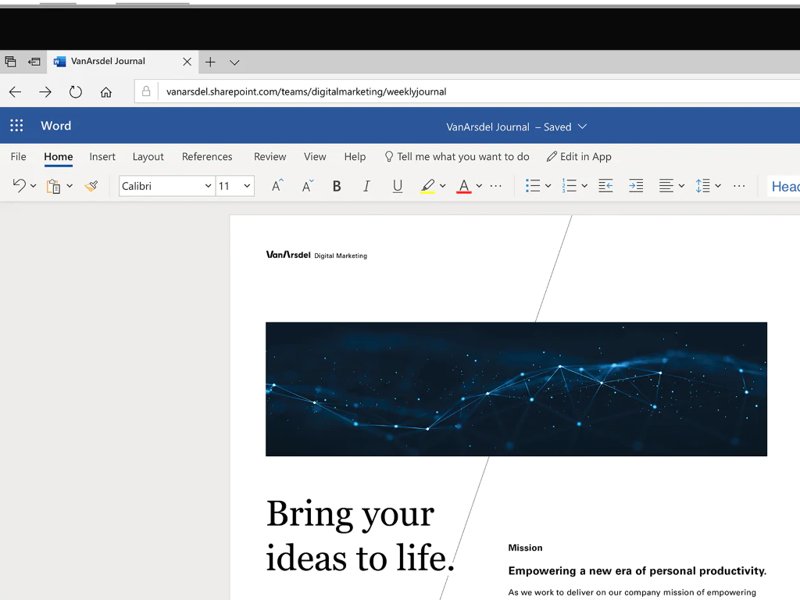Screen dimensions: 800x600
Task: Expand the Undo dropdown arrow
Action: pyautogui.click(x=33, y=186)
